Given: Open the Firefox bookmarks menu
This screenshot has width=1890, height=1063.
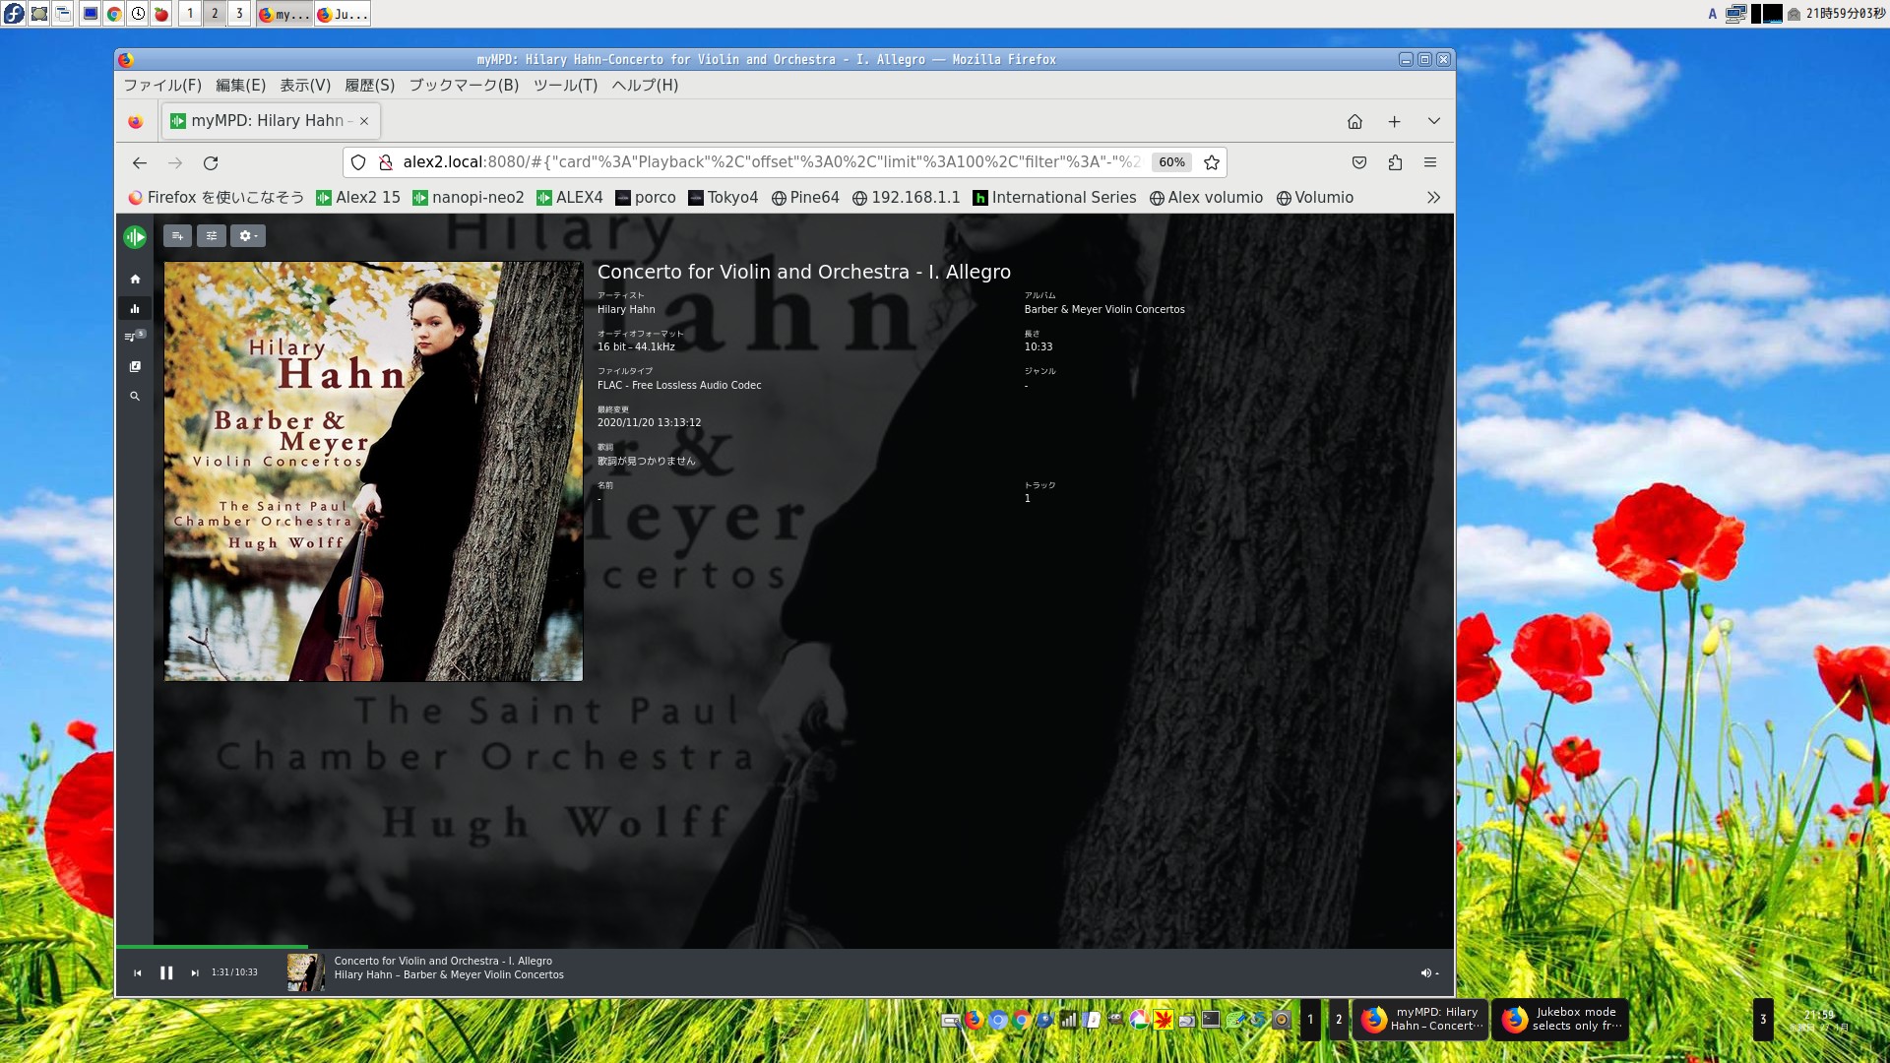Looking at the screenshot, I should pos(464,85).
